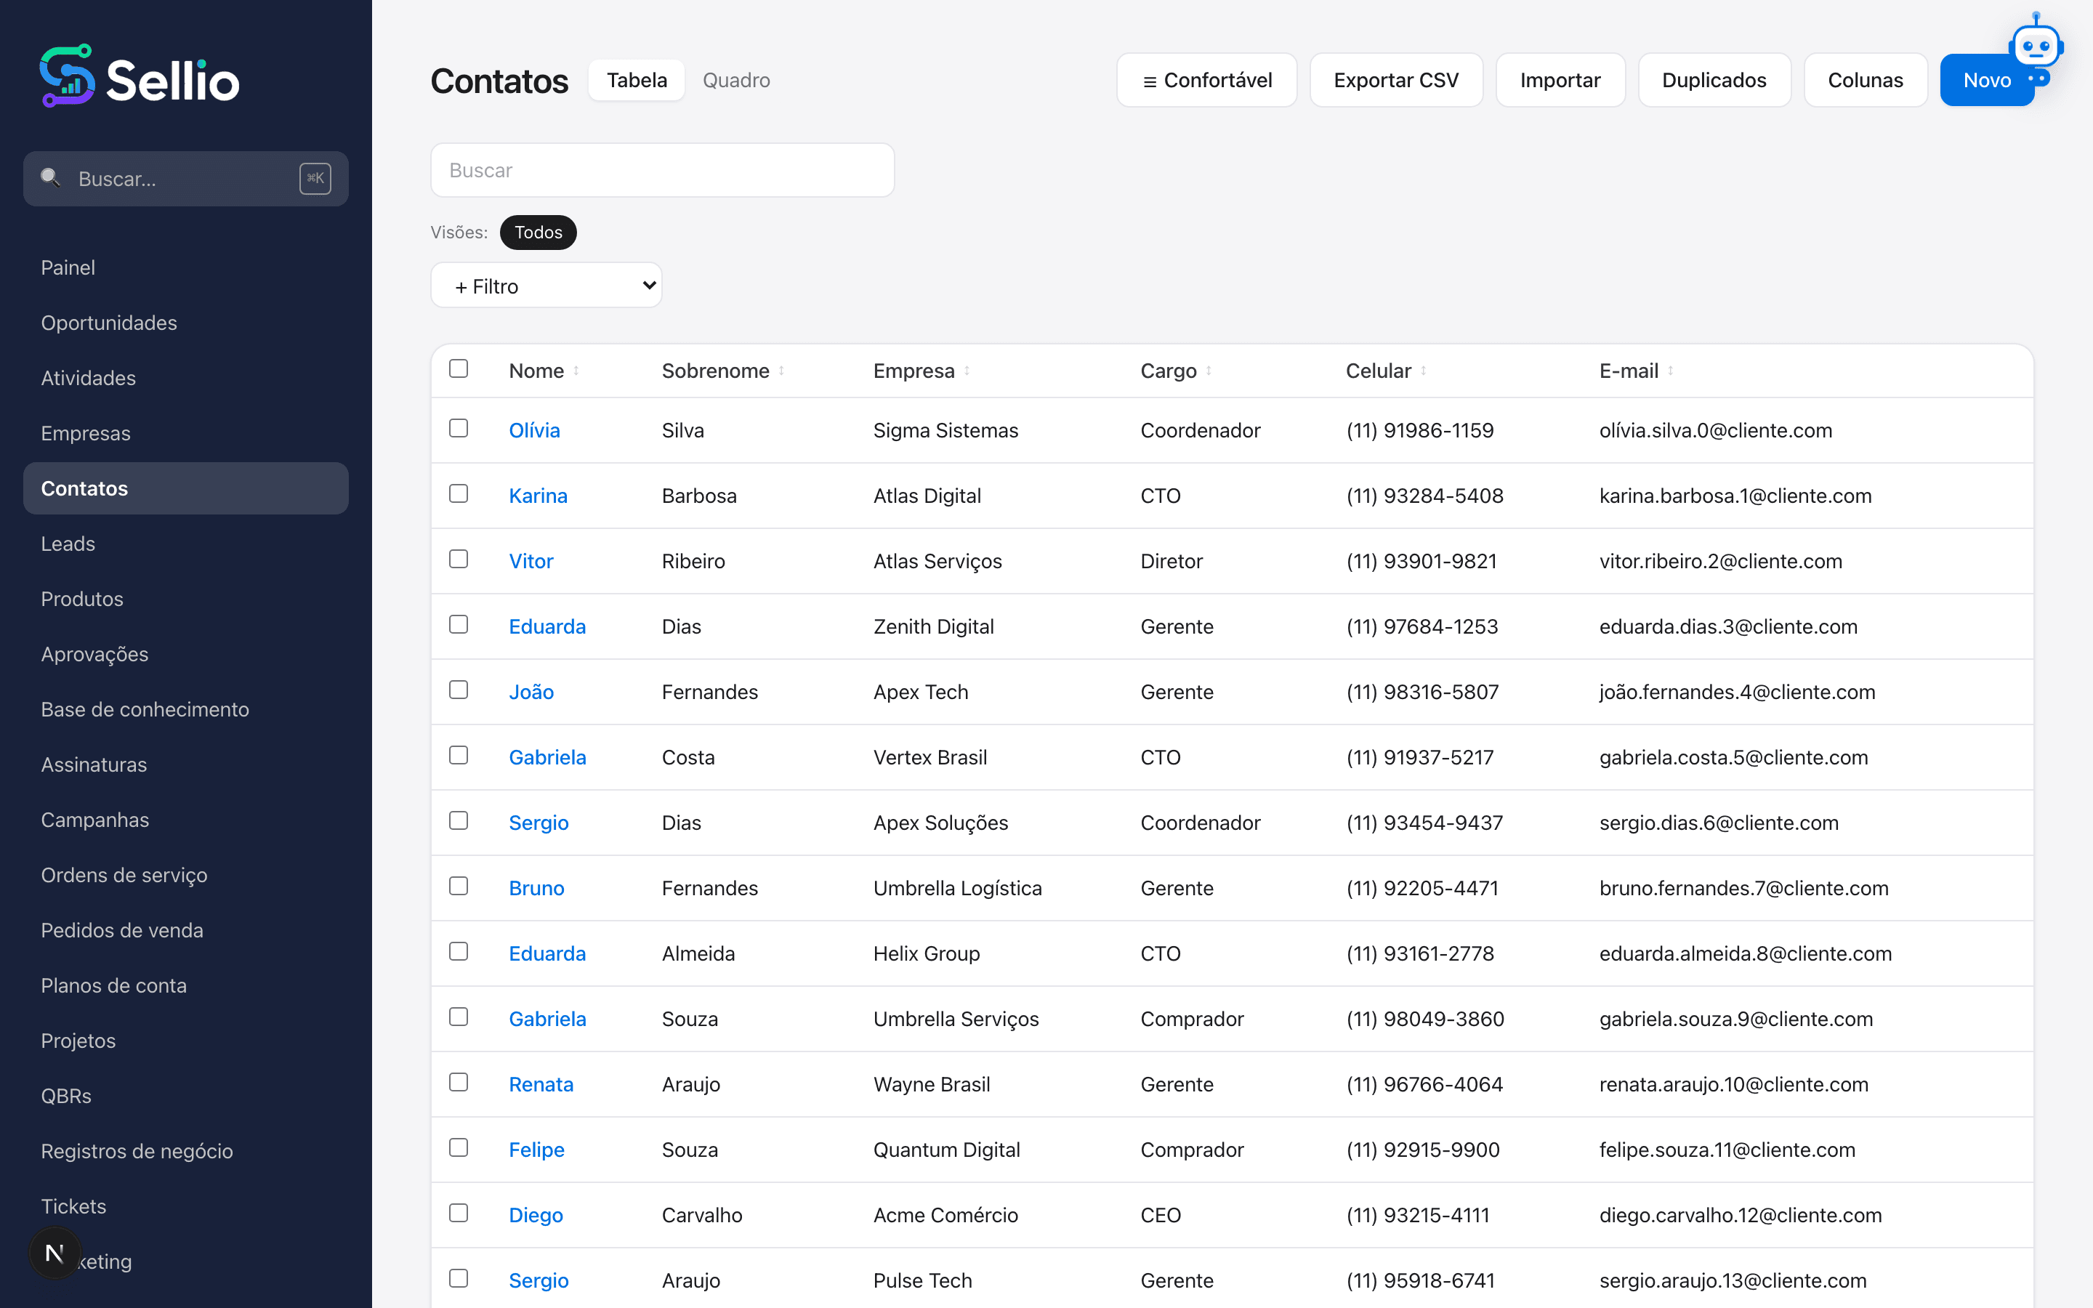Select the Todos vision pill
This screenshot has width=2093, height=1308.
pos(538,232)
